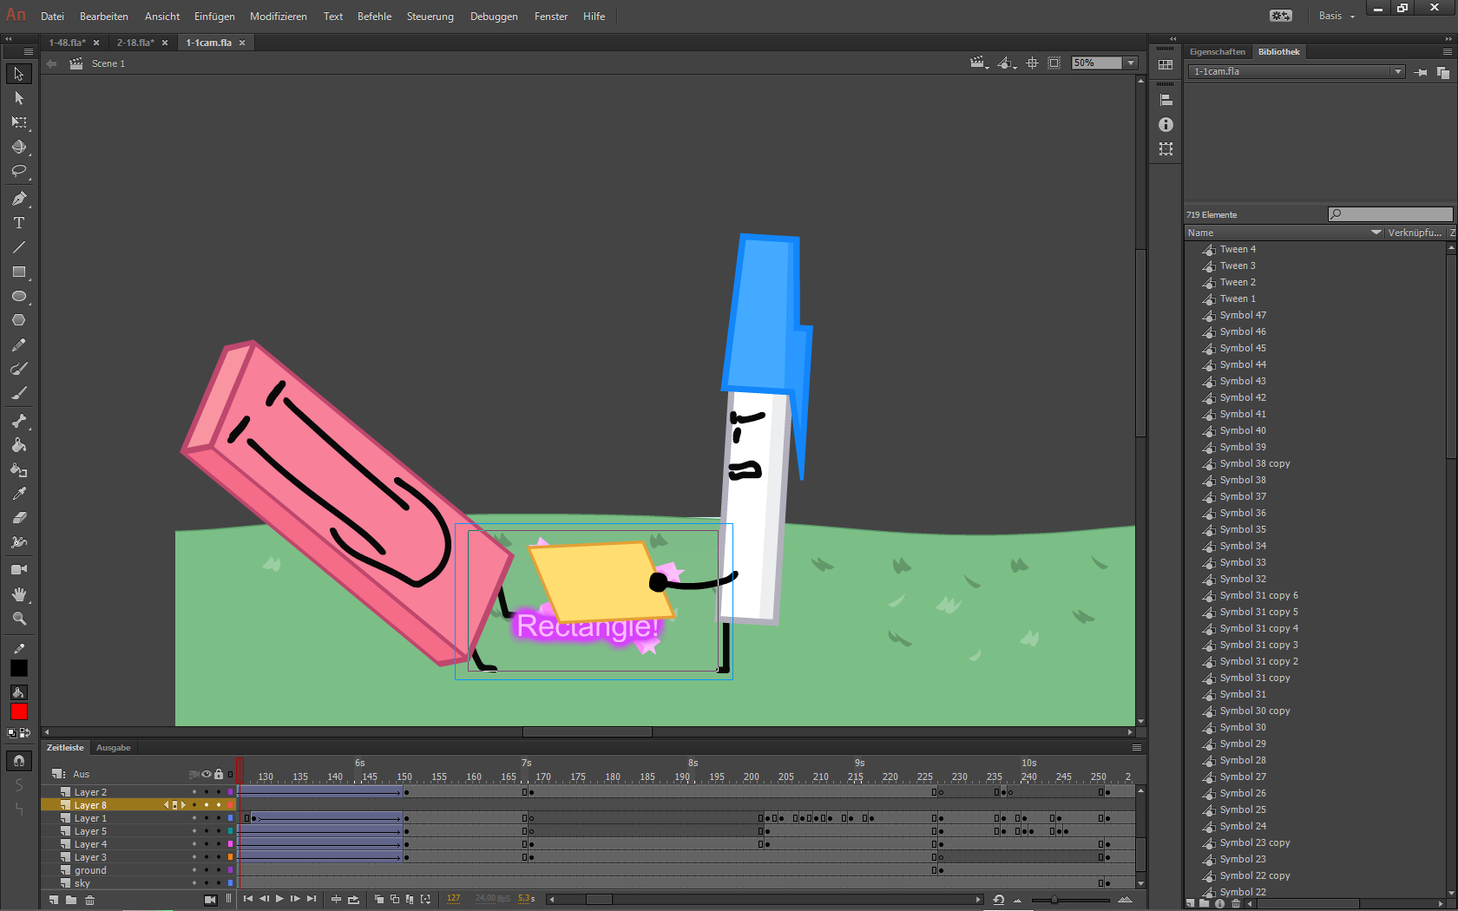Choose the 3D Rotation tool
The width and height of the screenshot is (1458, 911).
tap(19, 147)
